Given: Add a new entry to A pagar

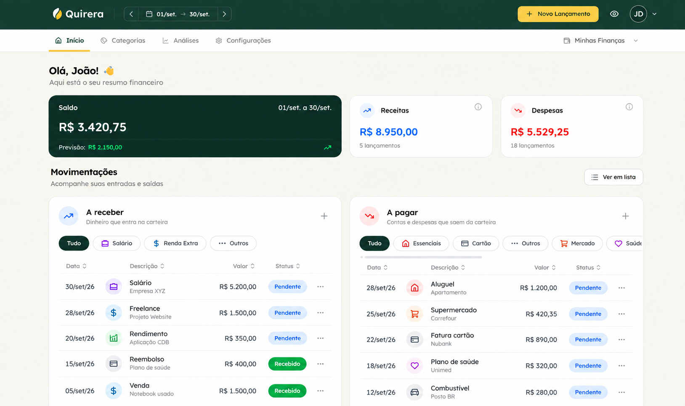Looking at the screenshot, I should [x=625, y=216].
